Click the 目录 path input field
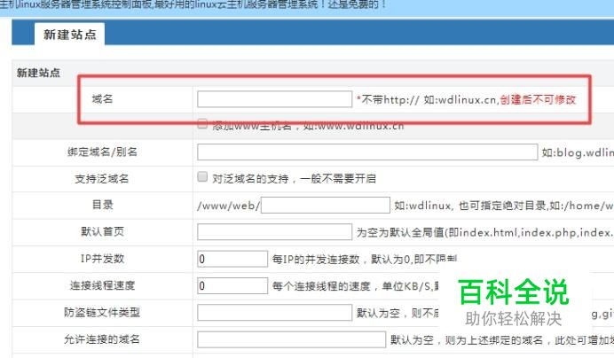 326,205
